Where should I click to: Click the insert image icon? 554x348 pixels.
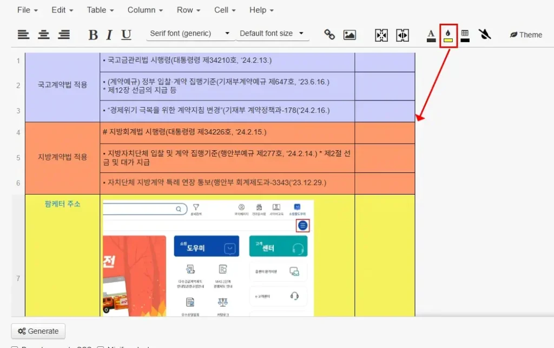349,35
